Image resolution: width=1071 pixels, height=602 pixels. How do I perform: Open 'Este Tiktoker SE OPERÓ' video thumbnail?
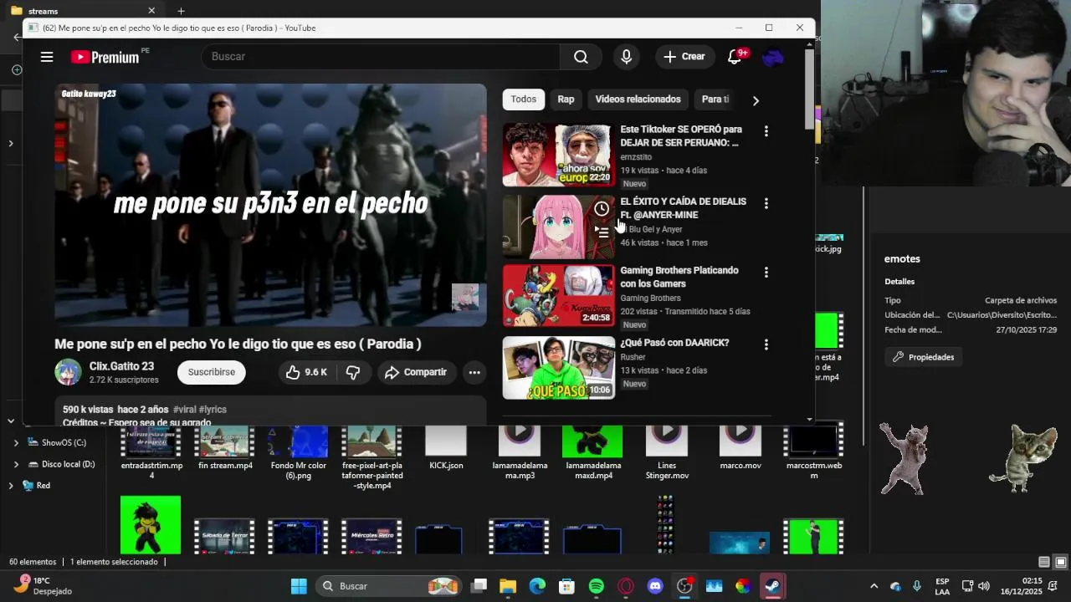tap(558, 155)
